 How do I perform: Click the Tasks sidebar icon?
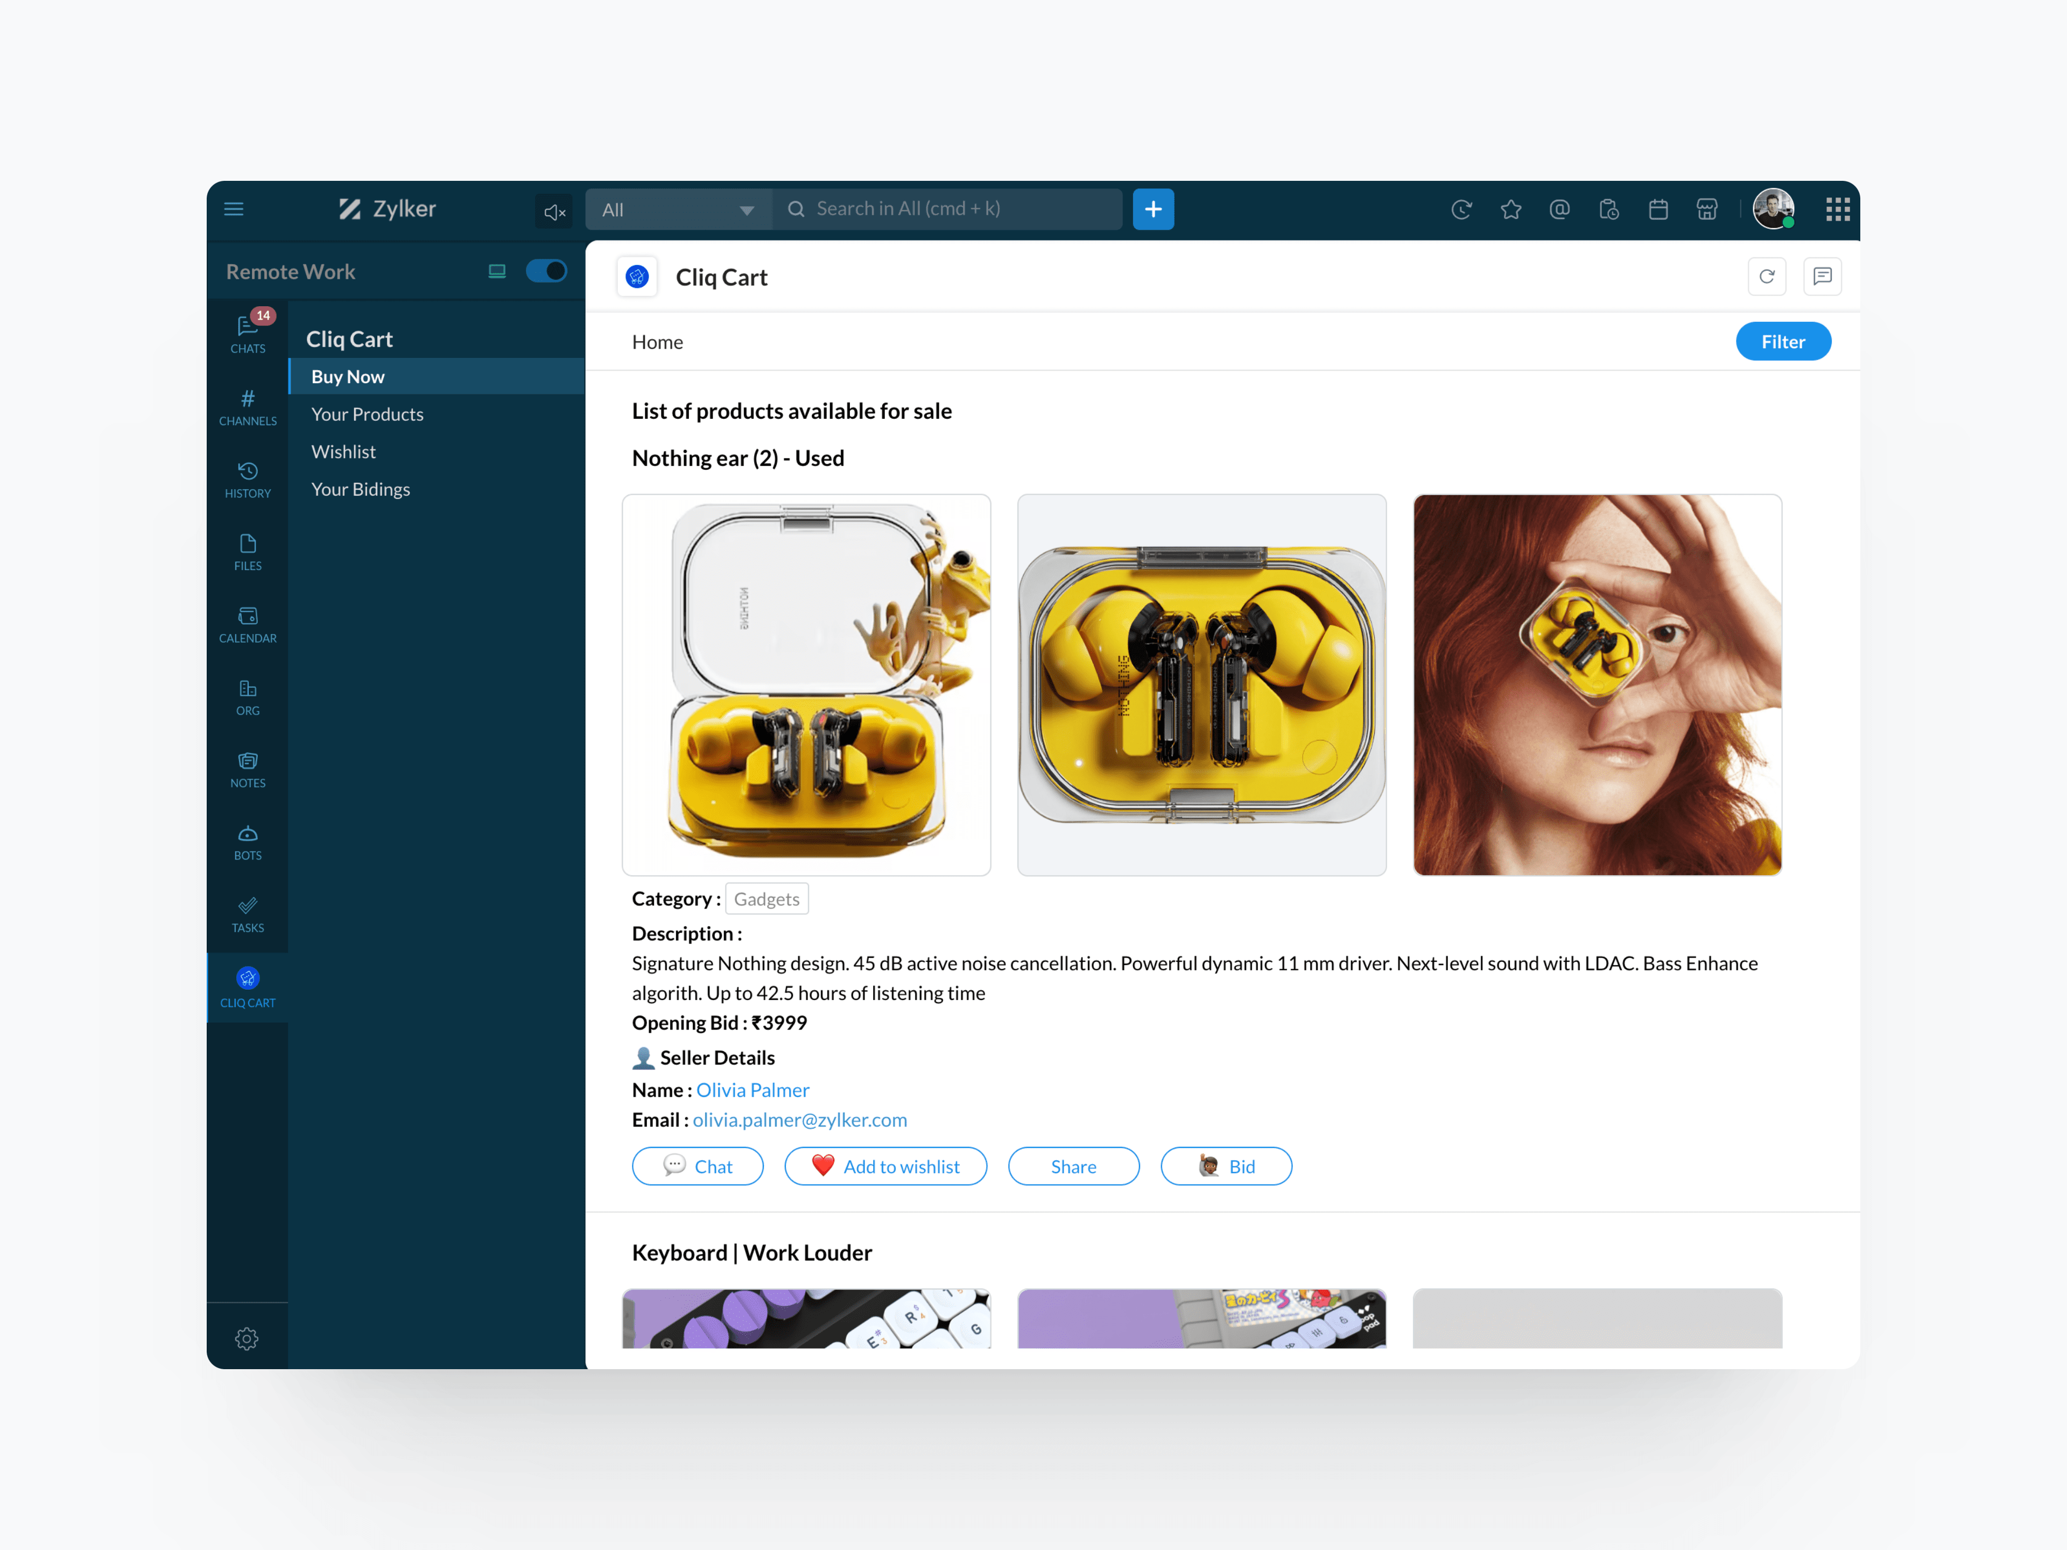[248, 914]
